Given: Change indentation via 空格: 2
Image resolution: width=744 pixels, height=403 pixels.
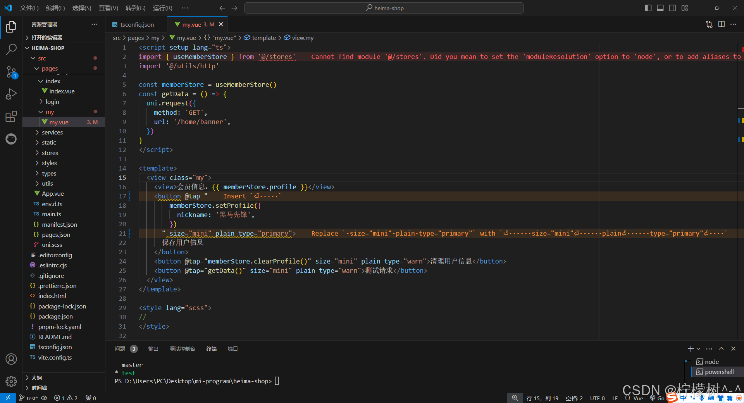Looking at the screenshot, I should click(x=574, y=398).
